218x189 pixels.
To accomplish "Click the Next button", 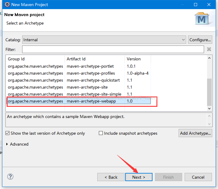I will pos(139,177).
